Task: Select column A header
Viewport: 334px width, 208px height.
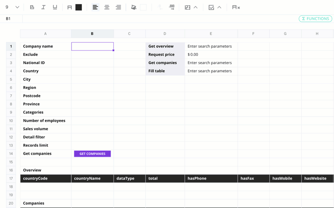Action: click(x=46, y=34)
